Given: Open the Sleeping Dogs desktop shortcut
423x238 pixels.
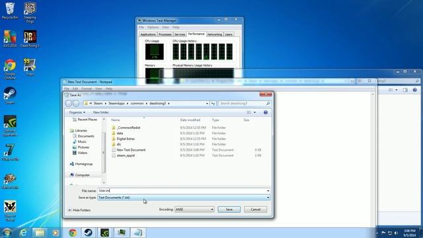Looking at the screenshot, I should pos(30,12).
